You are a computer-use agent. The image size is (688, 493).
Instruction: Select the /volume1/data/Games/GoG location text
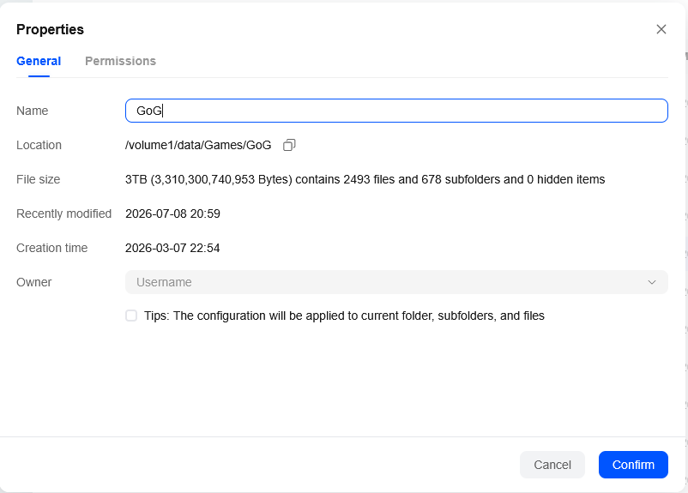pos(198,145)
